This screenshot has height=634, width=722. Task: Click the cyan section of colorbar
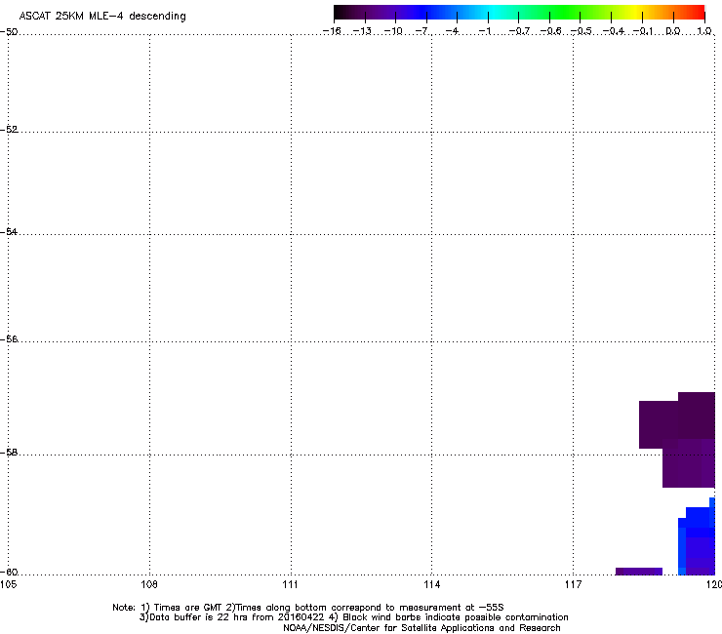(x=495, y=13)
